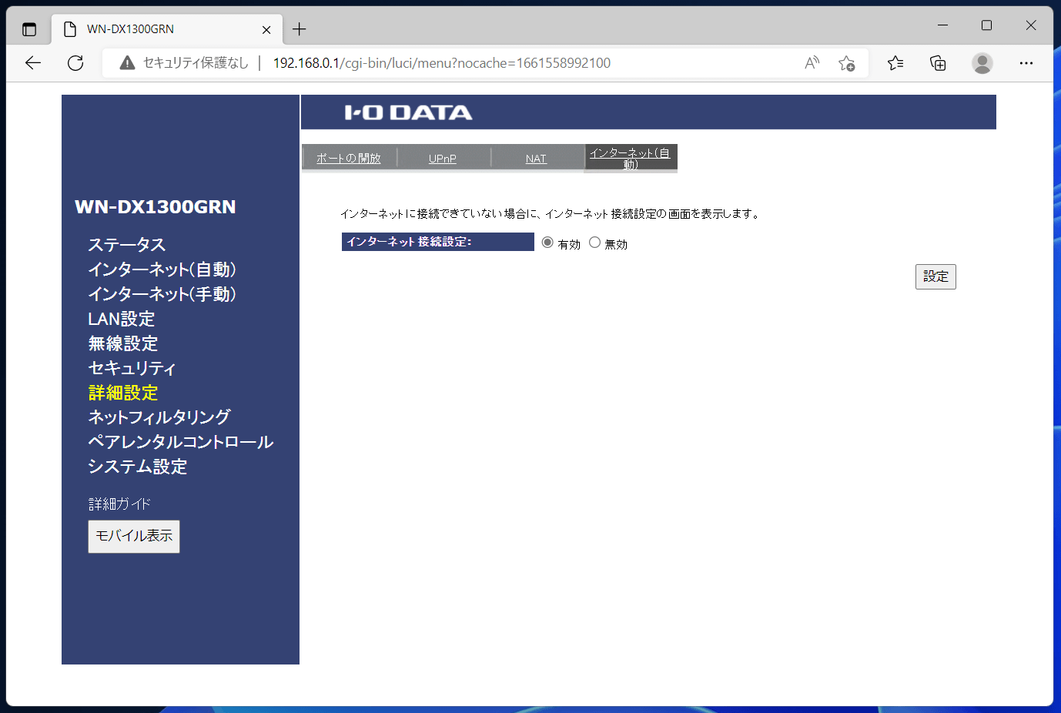Close the WN-DX1300GRN tab

coord(266,29)
